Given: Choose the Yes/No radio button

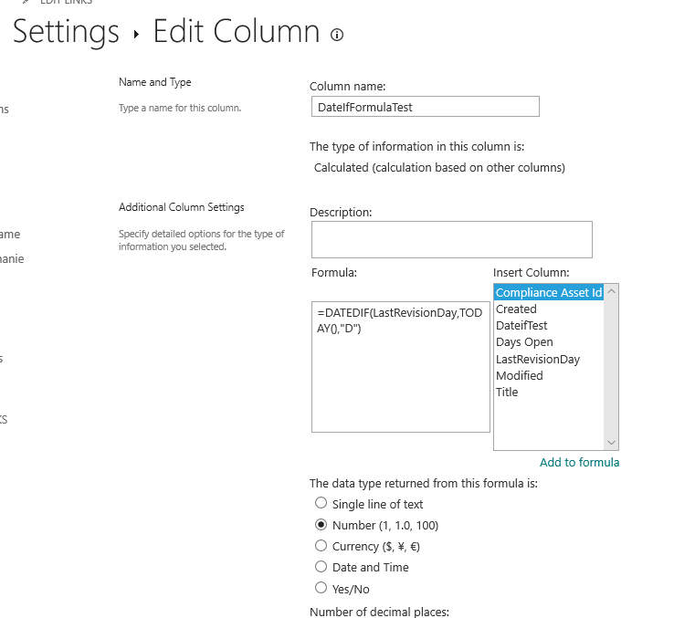Looking at the screenshot, I should click(x=321, y=588).
